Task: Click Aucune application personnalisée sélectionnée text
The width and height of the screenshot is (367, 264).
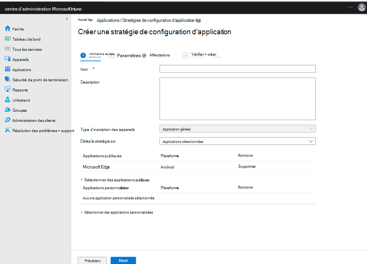Action: 119,198
